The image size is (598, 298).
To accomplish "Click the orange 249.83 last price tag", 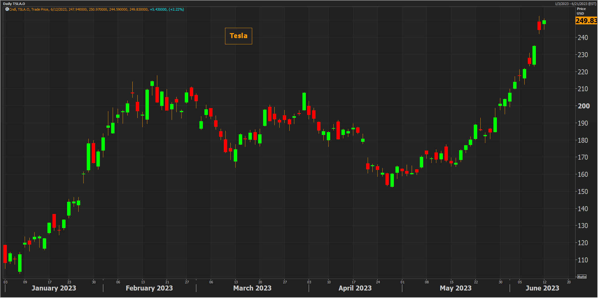I will click(x=586, y=21).
